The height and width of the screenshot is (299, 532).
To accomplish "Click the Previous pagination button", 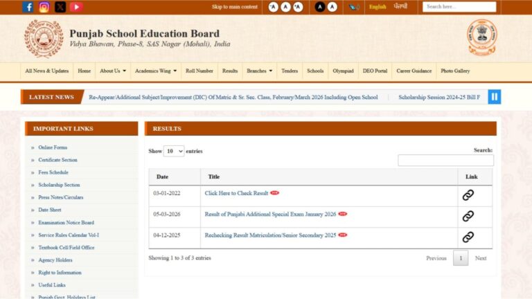I will pos(436,258).
